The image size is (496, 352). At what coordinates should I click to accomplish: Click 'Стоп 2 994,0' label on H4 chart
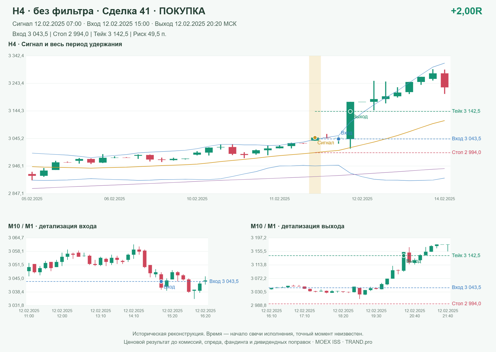[466, 152]
